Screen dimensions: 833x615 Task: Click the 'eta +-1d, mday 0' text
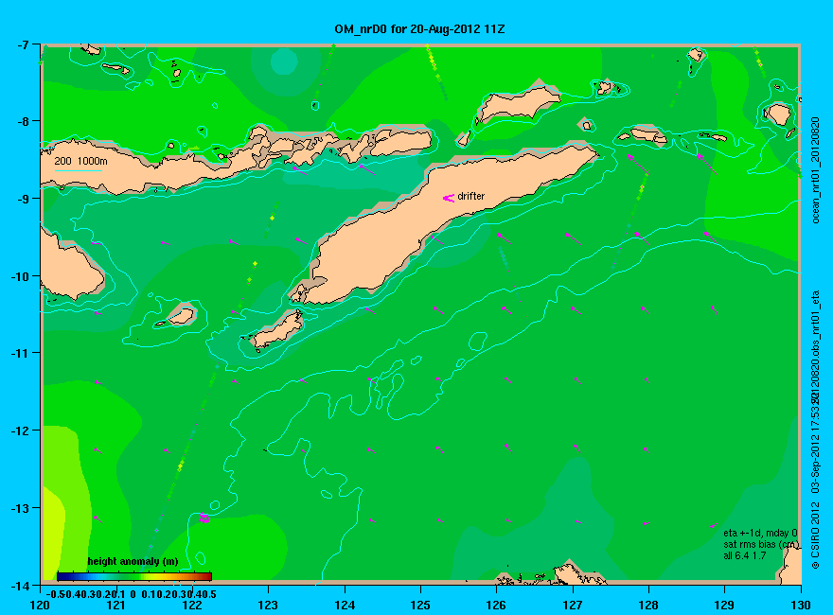point(760,533)
